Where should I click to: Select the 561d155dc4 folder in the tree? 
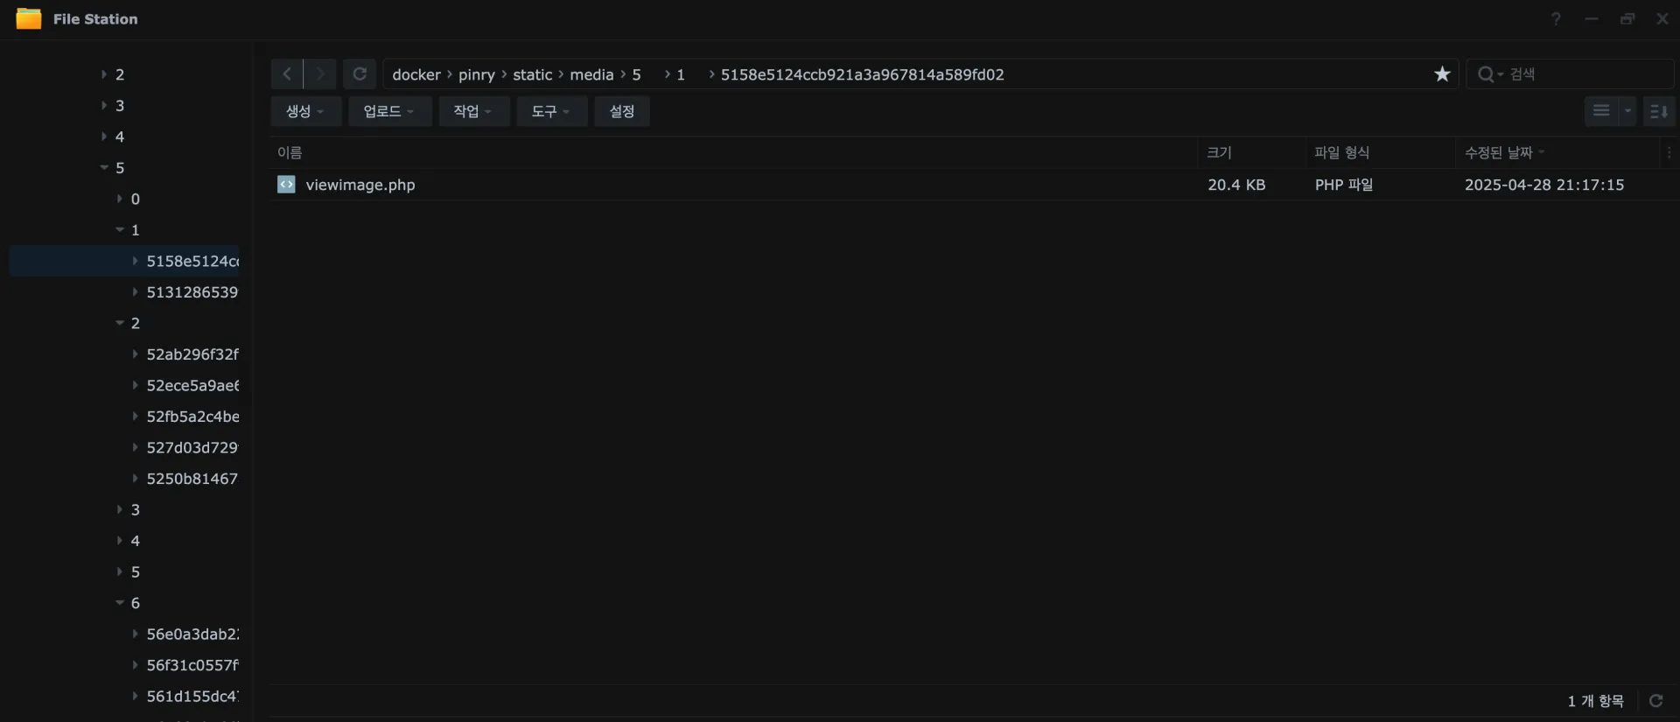pos(192,696)
